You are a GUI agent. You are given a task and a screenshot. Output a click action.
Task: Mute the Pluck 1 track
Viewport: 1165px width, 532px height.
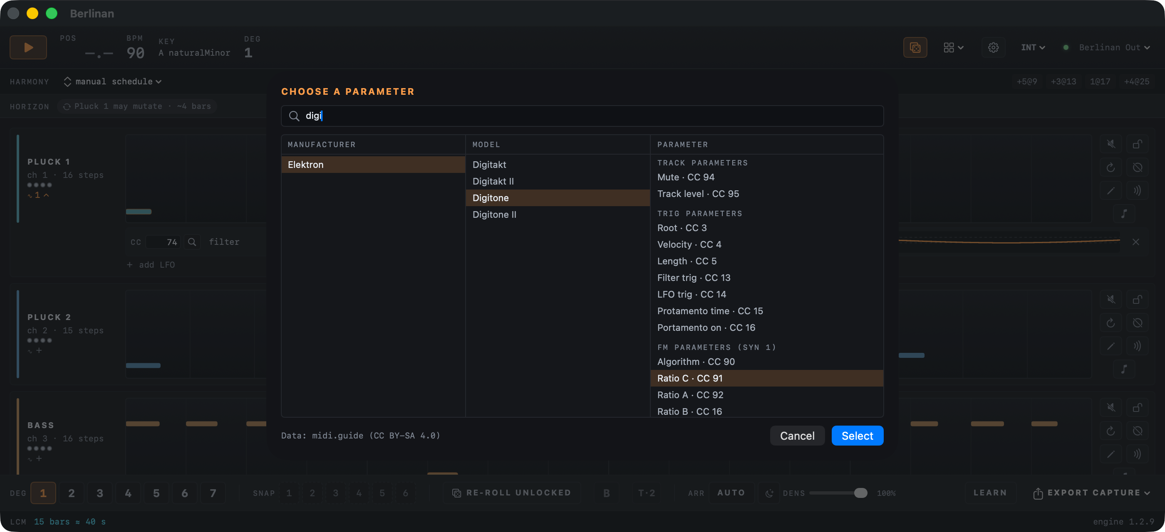click(1111, 144)
